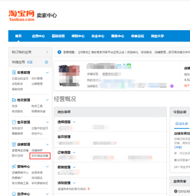Click the Taobao logo

21,16
